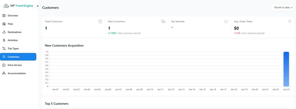Viewport: 296px width, 109px height.
Task: Navigate to Trip Types
Action: [18, 49]
